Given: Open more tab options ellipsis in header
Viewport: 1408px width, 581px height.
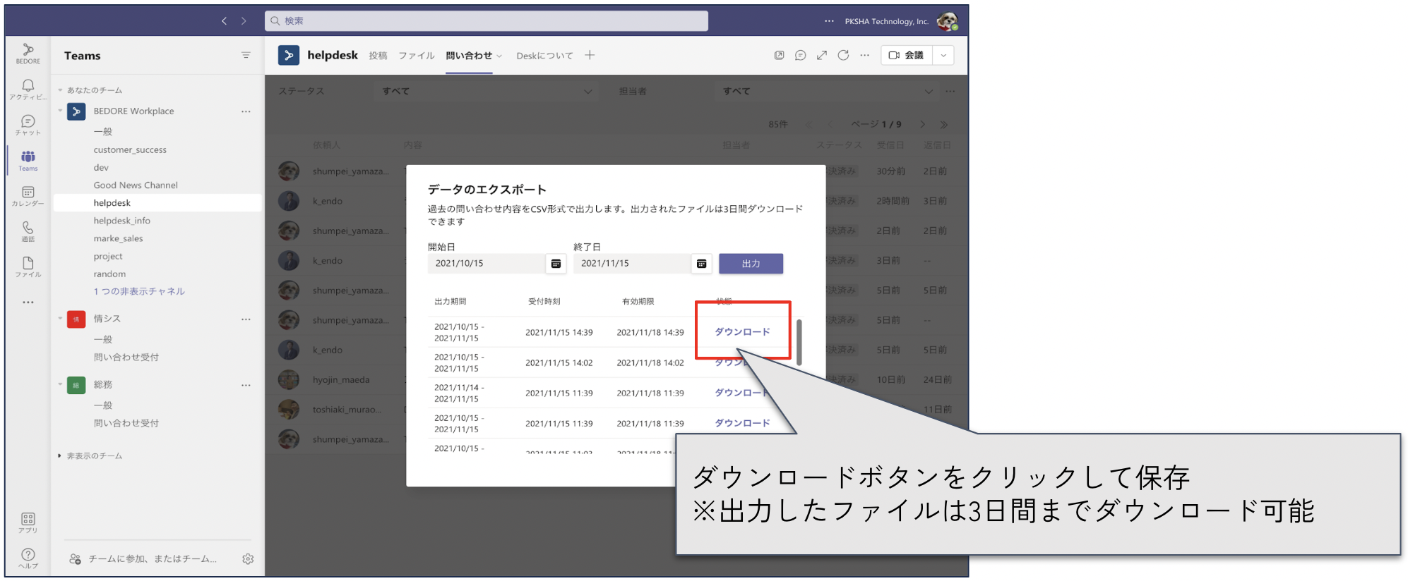Looking at the screenshot, I should tap(864, 55).
